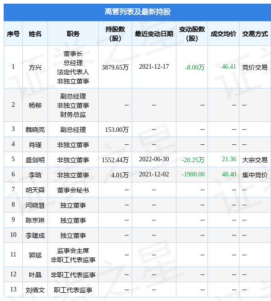Select the 成交均价 column header

click(223, 34)
